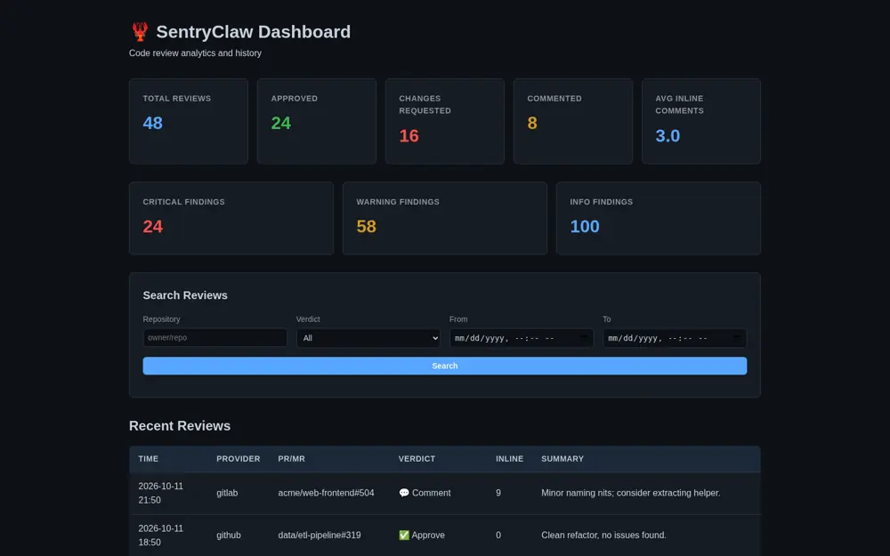The image size is (890, 556).
Task: Select the Approved card showing 24
Action: click(317, 121)
